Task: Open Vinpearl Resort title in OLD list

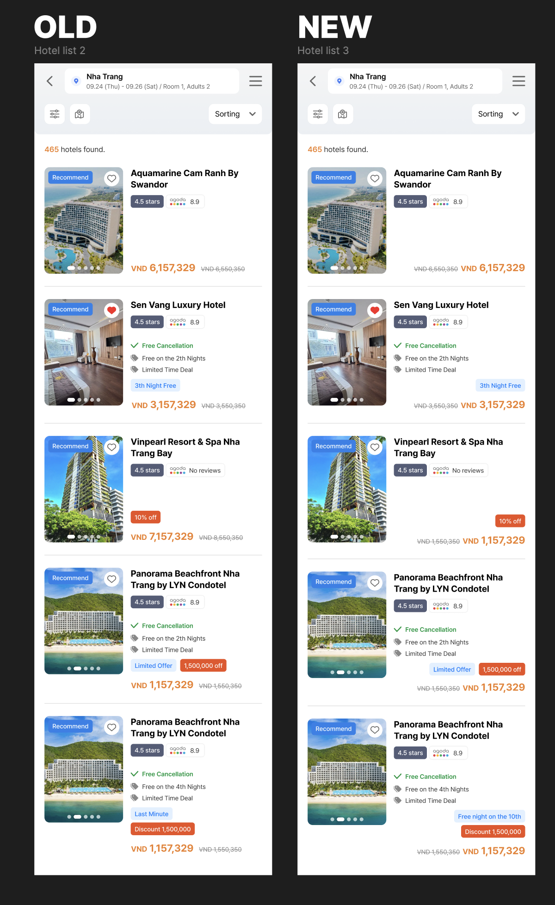Action: [185, 447]
